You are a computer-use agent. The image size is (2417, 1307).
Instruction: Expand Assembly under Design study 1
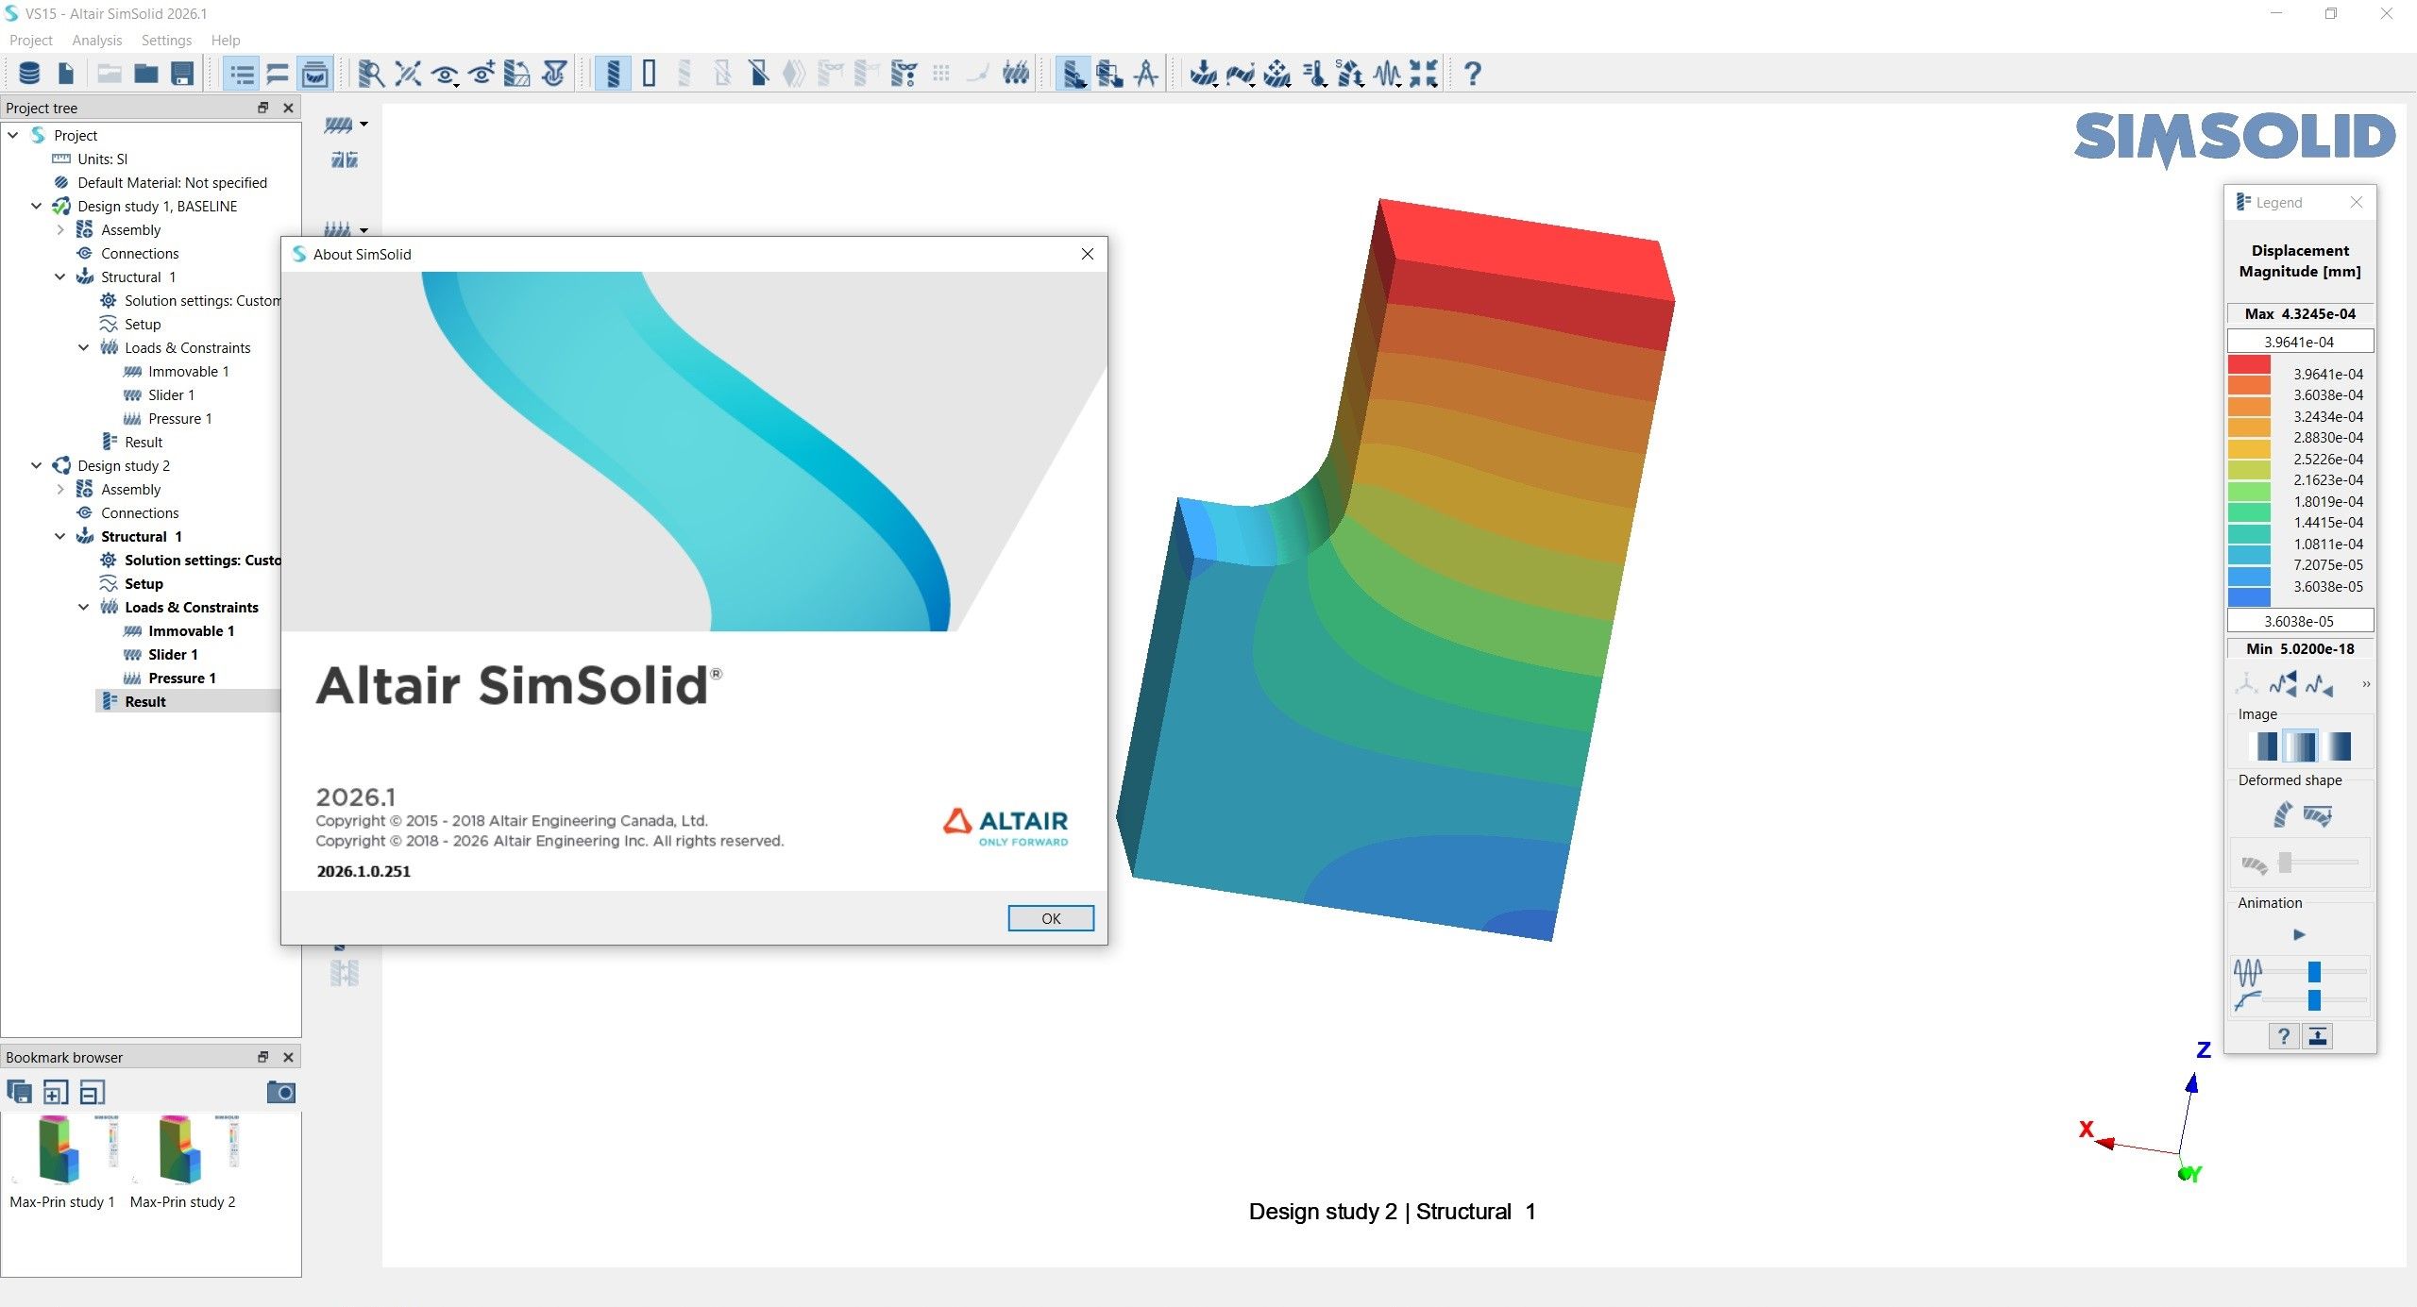(x=60, y=229)
